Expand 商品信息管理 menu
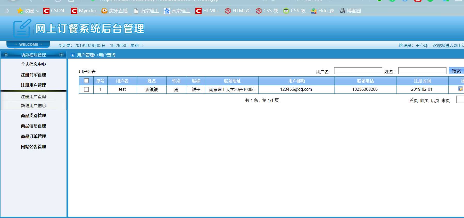464x218 pixels. click(34, 126)
